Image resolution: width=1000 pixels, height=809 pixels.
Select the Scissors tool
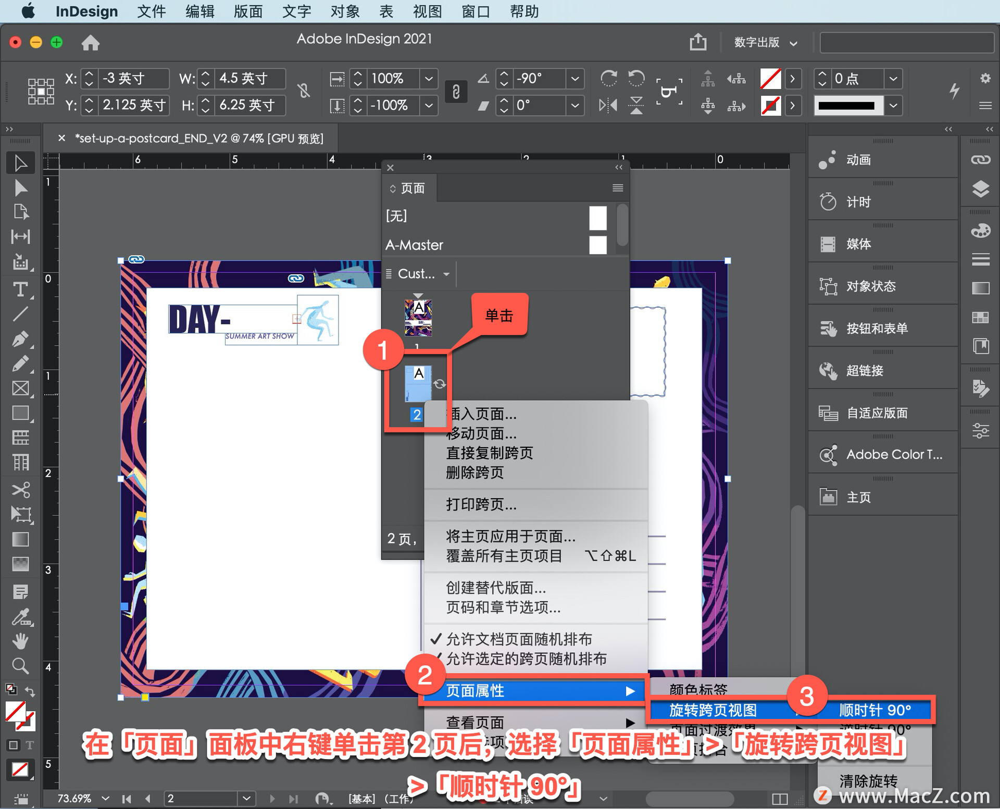pos(20,490)
